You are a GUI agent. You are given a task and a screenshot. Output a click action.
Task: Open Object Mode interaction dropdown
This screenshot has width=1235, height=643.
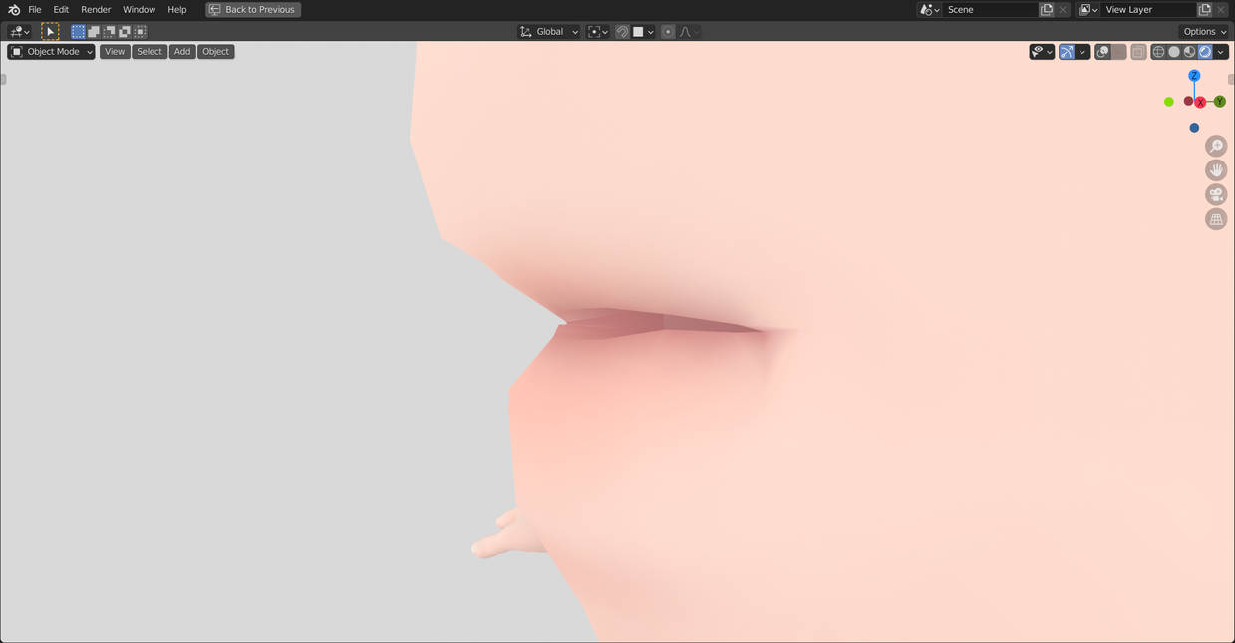[x=51, y=52]
